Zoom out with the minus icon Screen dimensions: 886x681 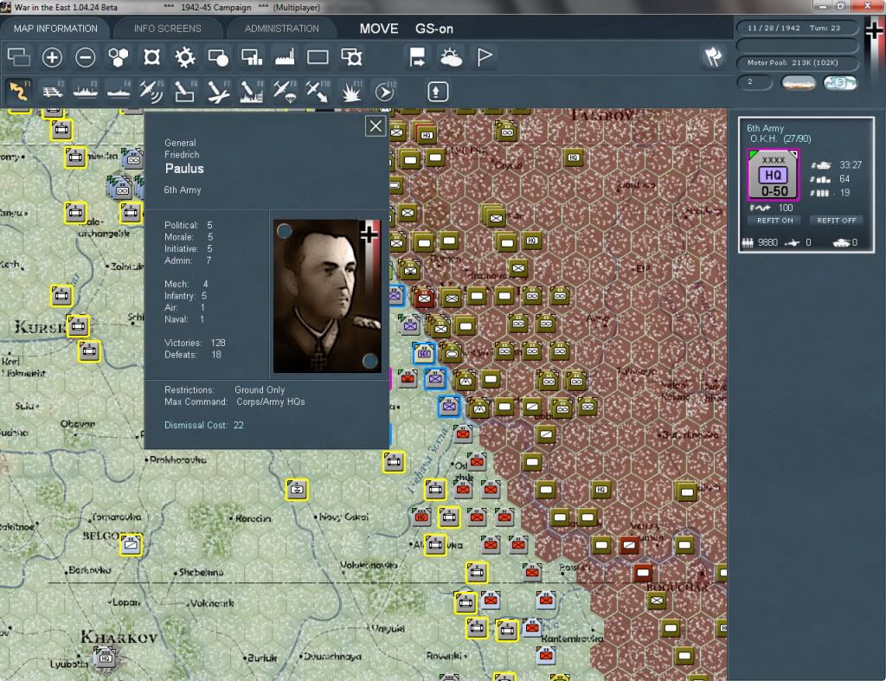(x=86, y=57)
